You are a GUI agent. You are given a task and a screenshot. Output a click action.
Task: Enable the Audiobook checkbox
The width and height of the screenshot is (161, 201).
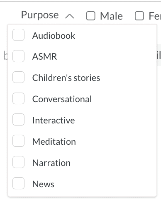(x=18, y=35)
